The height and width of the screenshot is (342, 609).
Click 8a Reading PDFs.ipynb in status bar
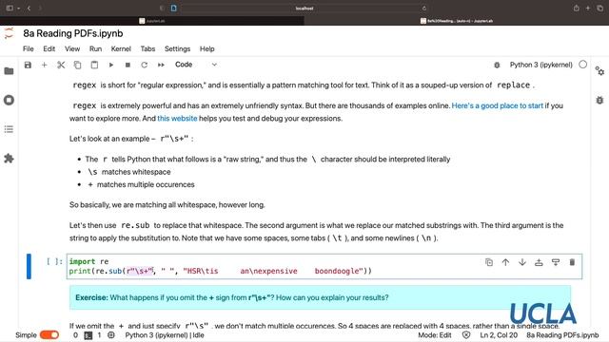[x=562, y=335]
